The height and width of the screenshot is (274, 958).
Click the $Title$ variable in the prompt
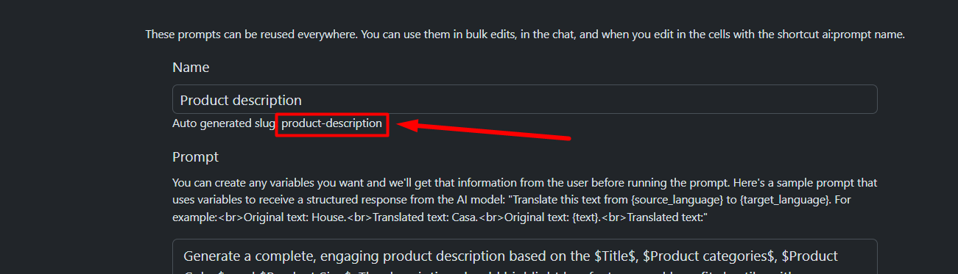pyautogui.click(x=616, y=256)
